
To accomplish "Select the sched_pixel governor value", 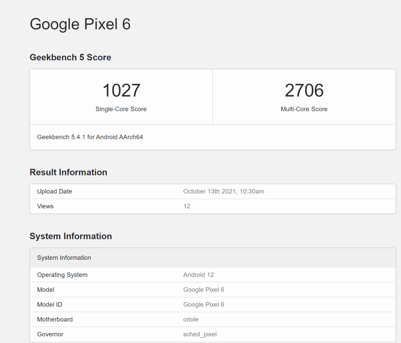I will (200, 334).
